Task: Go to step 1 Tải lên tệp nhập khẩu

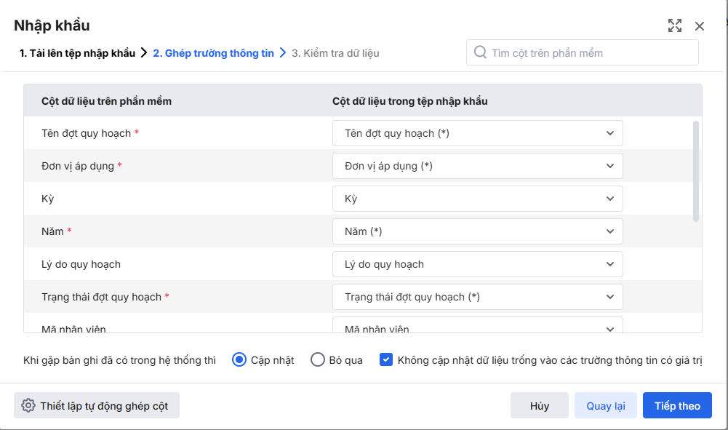Action: (77, 53)
